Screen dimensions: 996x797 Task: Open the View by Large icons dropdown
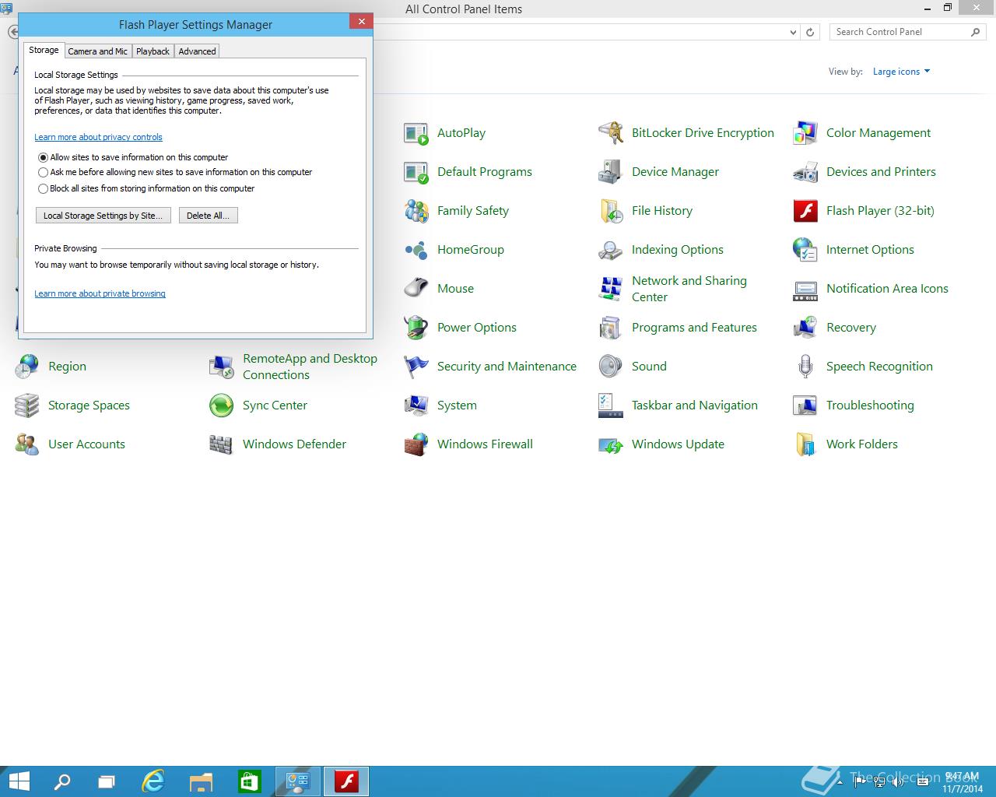coord(901,72)
